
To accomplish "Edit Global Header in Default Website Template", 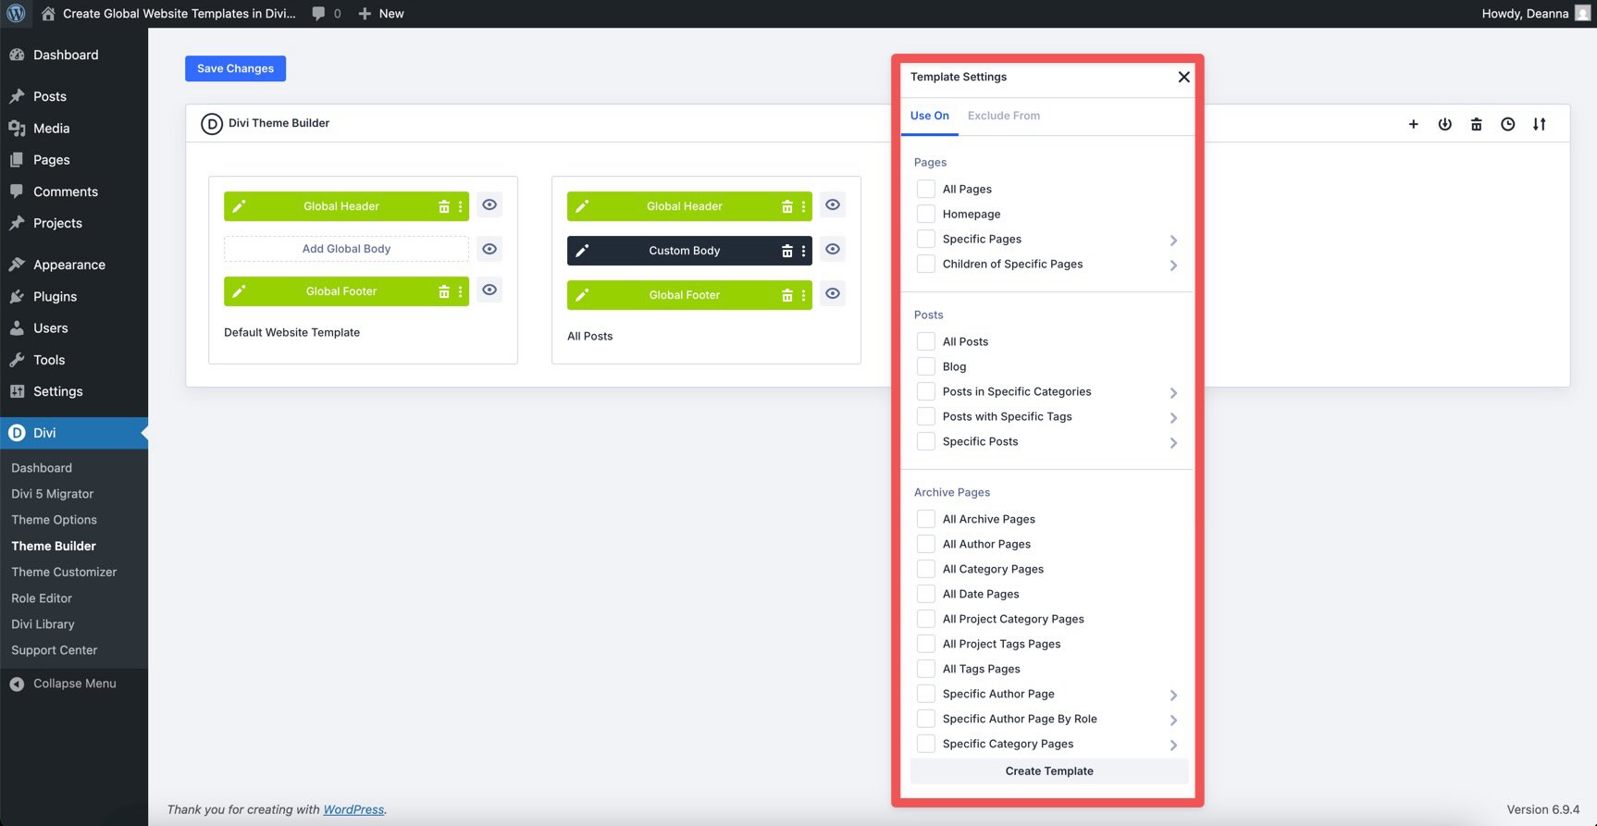I will pos(239,206).
